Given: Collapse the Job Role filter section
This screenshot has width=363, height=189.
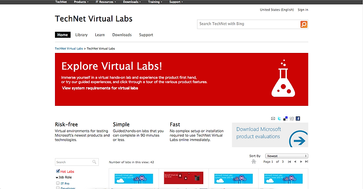Looking at the screenshot, I should click(56, 177).
